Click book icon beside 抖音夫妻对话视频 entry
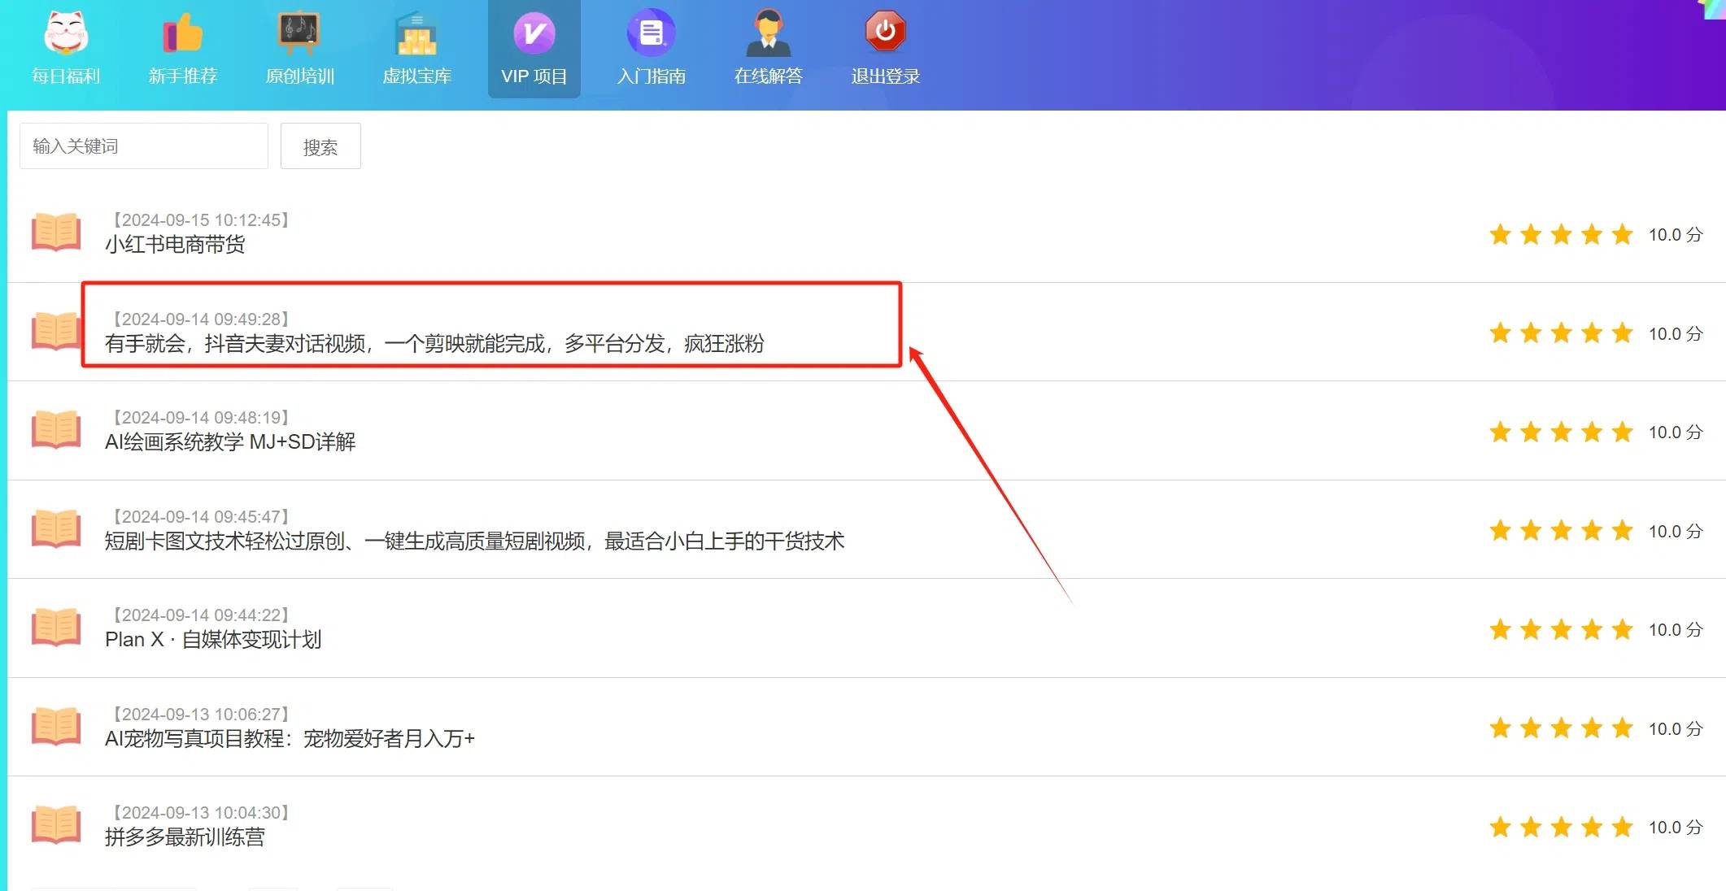 56,332
